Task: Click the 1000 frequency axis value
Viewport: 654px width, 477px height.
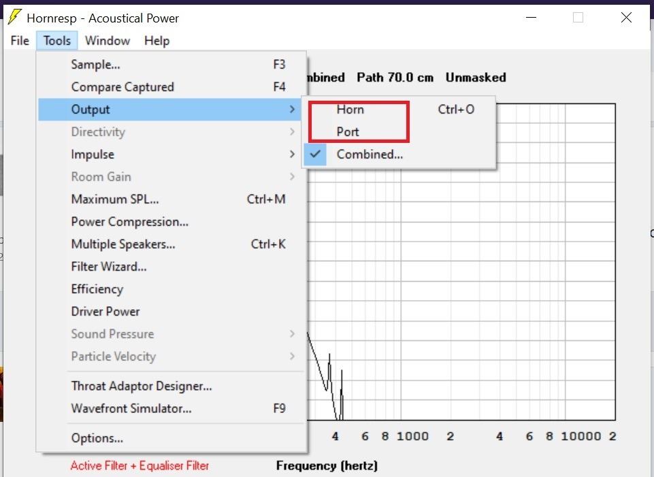Action: pos(412,437)
